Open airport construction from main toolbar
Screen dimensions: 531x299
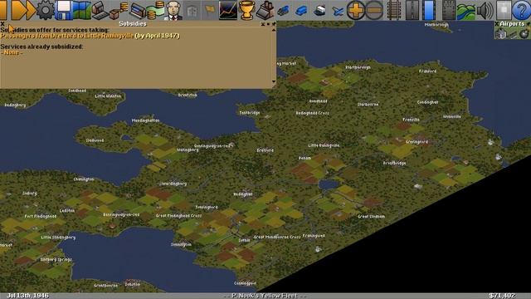448,10
